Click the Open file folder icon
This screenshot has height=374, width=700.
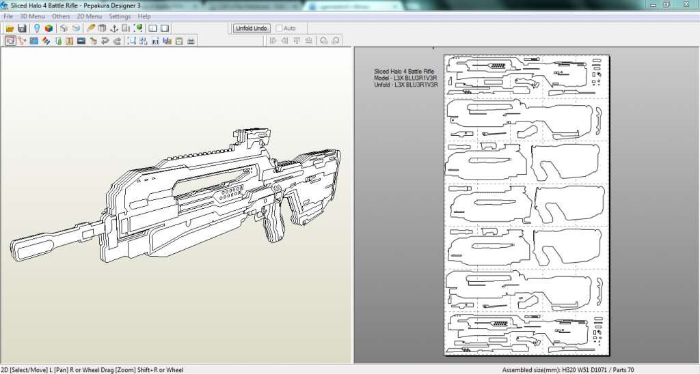point(10,29)
